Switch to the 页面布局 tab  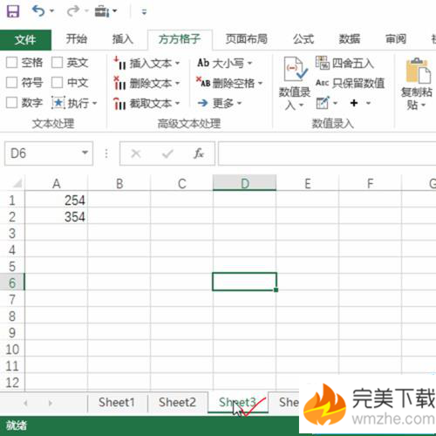click(x=247, y=38)
